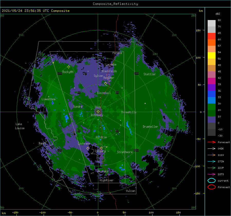Select the orange 111V arrow icon
The image size is (231, 216).
click(x=211, y=155)
